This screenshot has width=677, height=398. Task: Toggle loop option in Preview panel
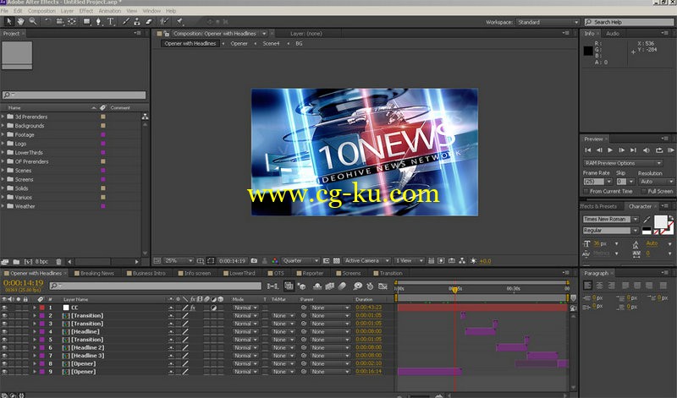659,150
